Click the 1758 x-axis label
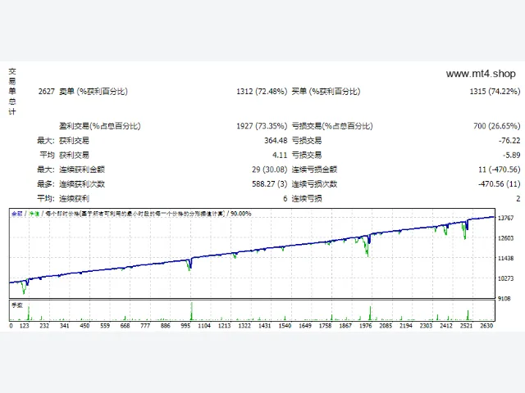This screenshot has width=525, height=393. [x=325, y=326]
